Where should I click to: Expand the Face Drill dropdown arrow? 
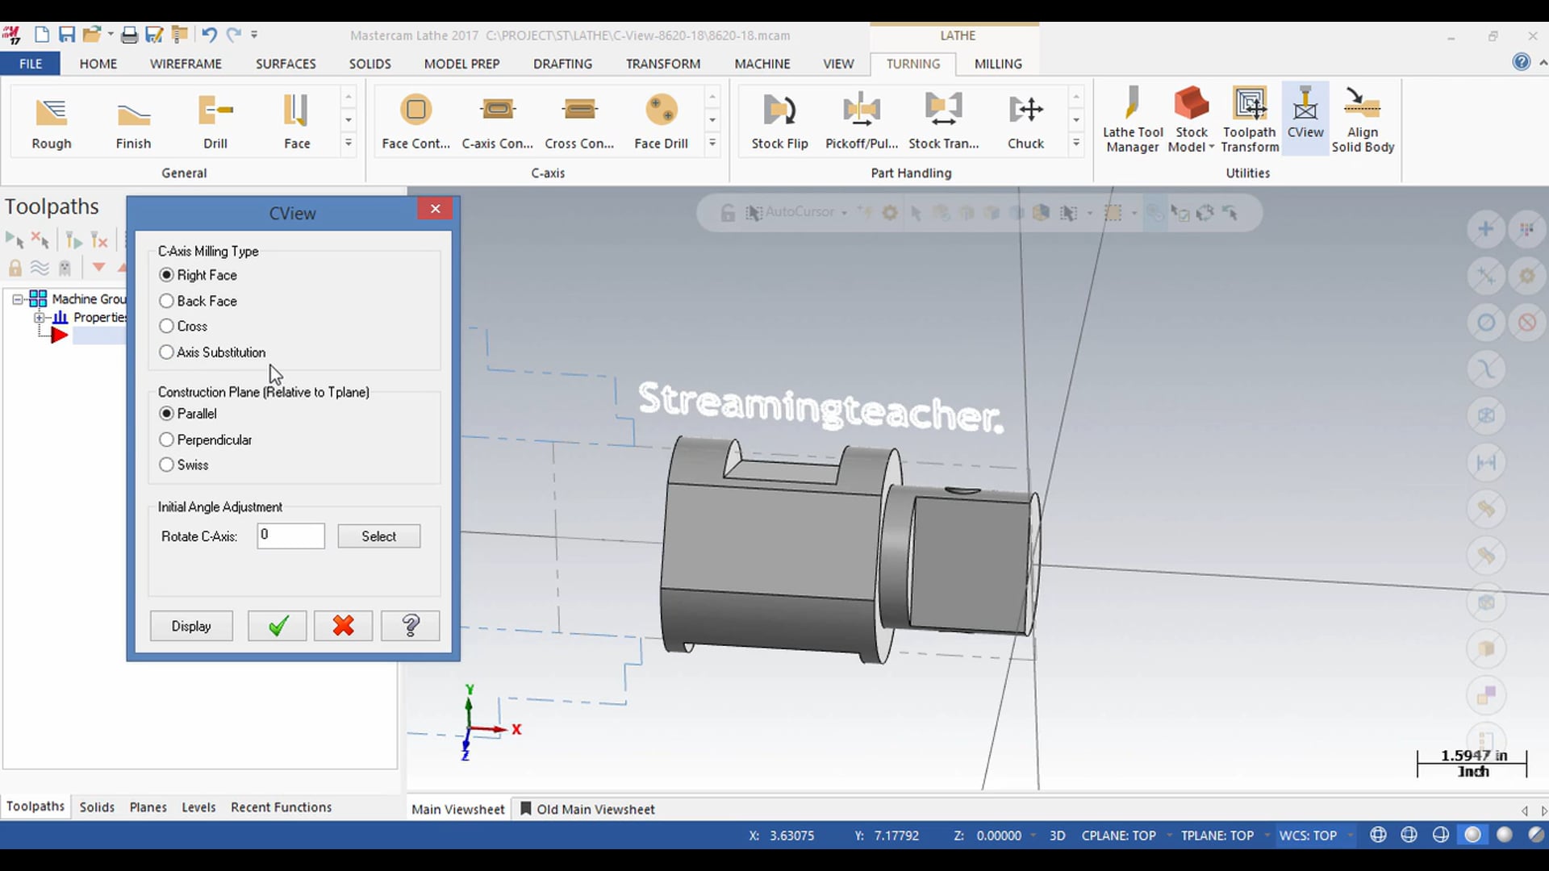(x=712, y=144)
